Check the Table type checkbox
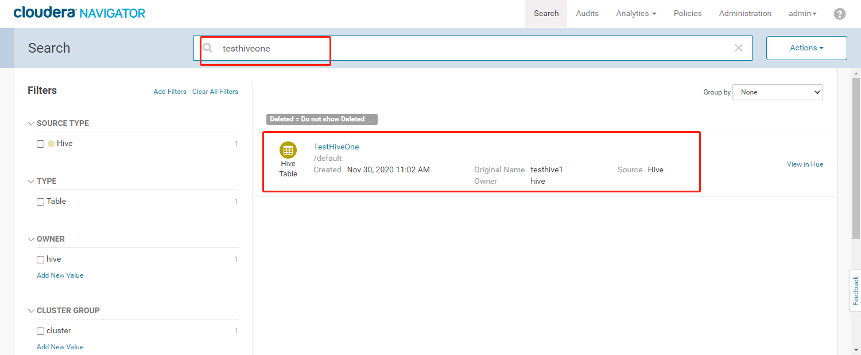861x355 pixels. click(x=41, y=202)
